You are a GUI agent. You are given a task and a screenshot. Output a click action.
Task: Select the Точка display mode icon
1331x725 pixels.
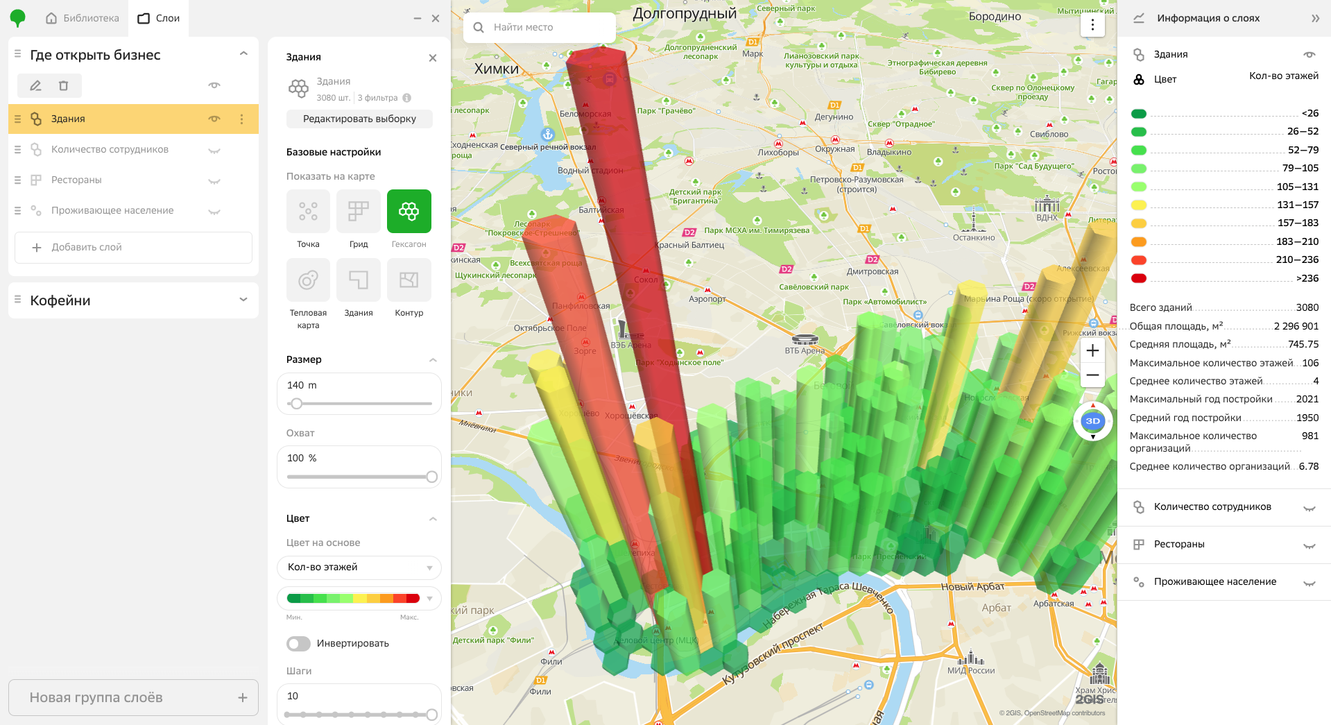(x=308, y=211)
